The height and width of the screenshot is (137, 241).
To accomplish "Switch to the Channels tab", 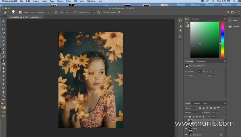I will pos(196,103).
